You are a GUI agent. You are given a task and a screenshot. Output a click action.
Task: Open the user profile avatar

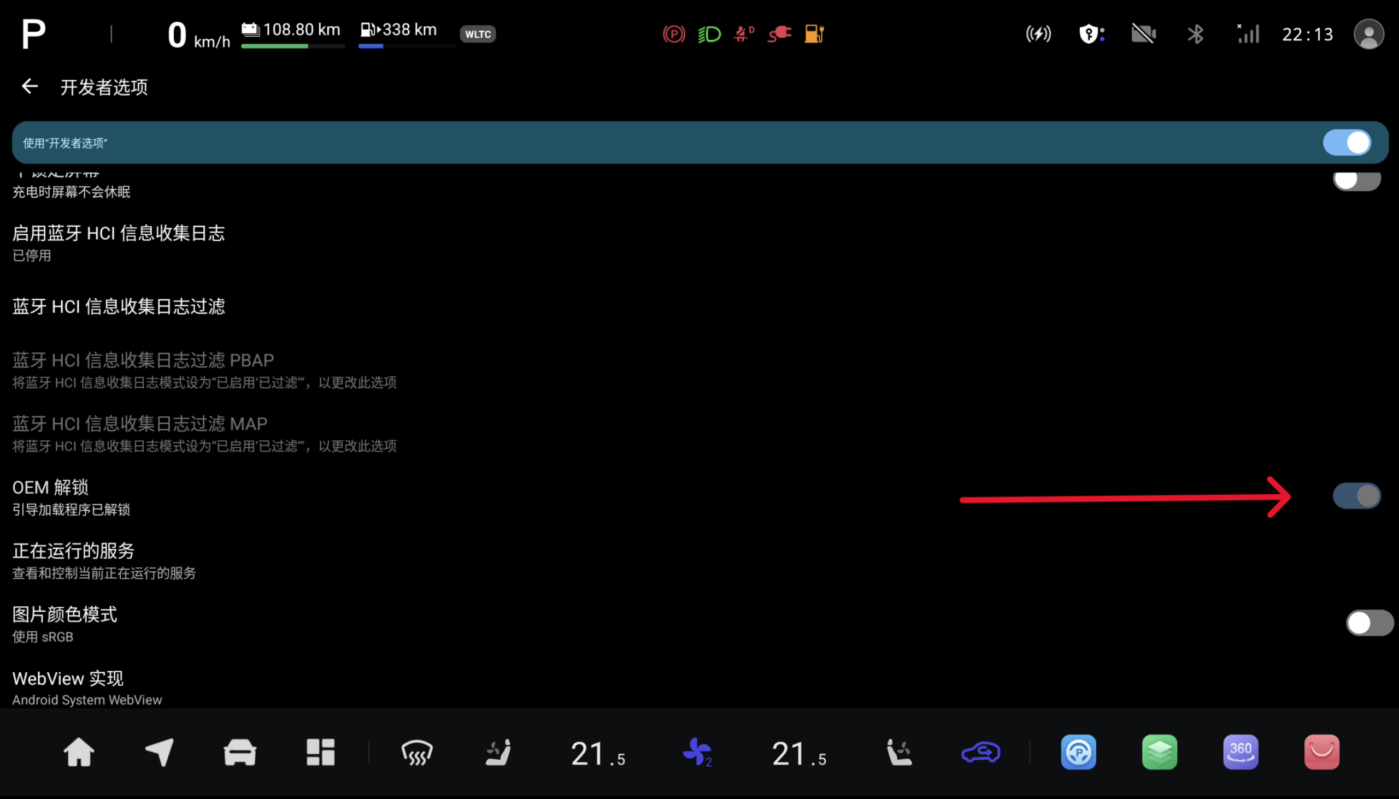pyautogui.click(x=1369, y=34)
